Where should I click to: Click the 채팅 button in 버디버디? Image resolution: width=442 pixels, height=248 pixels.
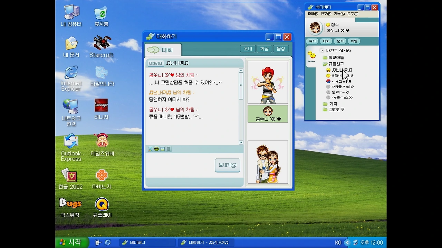point(354,41)
